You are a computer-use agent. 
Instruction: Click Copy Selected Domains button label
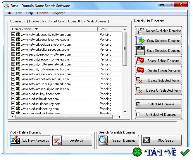(163, 41)
